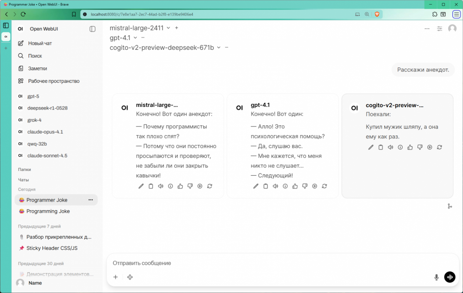The width and height of the screenshot is (463, 293).
Task: Edit the mistral-large response with pencil icon
Action: [x=141, y=186]
